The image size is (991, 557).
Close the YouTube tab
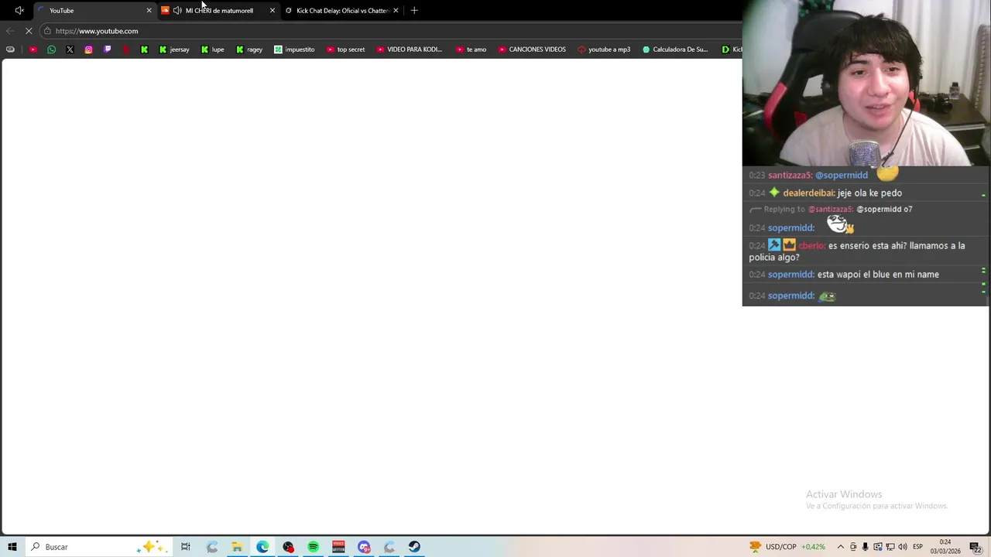[149, 11]
